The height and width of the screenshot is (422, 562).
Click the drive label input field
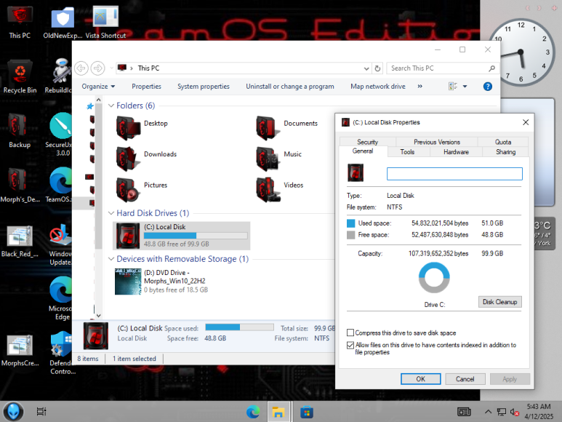click(454, 174)
